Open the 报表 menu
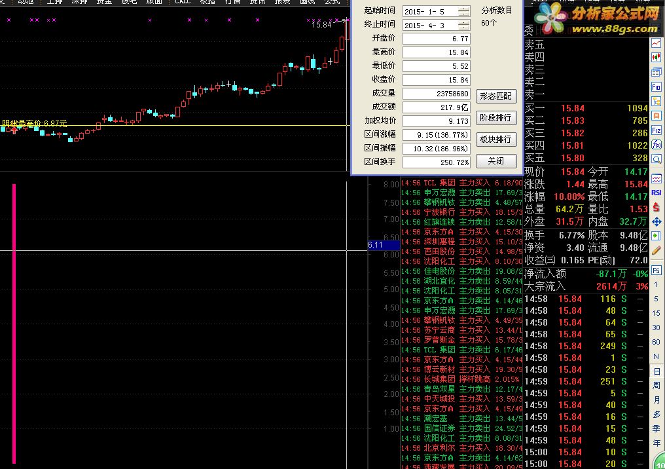Viewport: 665px width, 469px height. pyautogui.click(x=282, y=2)
